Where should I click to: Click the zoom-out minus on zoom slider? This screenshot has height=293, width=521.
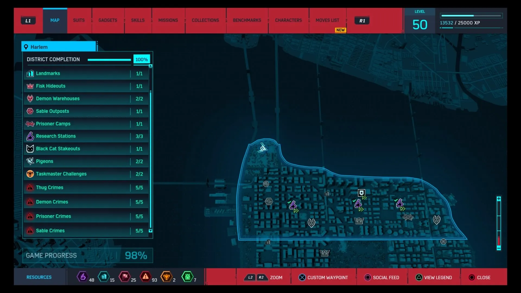point(499,248)
